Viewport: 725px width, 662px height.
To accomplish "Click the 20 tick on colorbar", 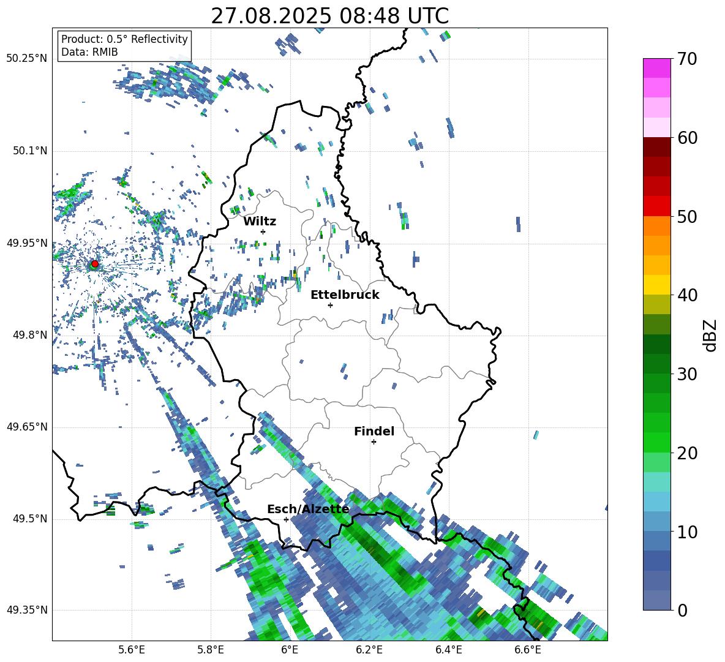I will coord(686,453).
